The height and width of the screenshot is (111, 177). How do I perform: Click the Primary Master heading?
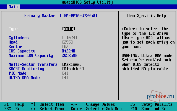tap(40, 16)
